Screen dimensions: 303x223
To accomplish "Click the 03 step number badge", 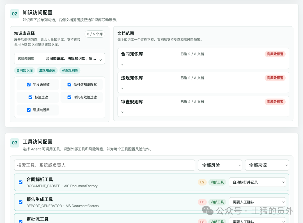I will pos(15,143).
